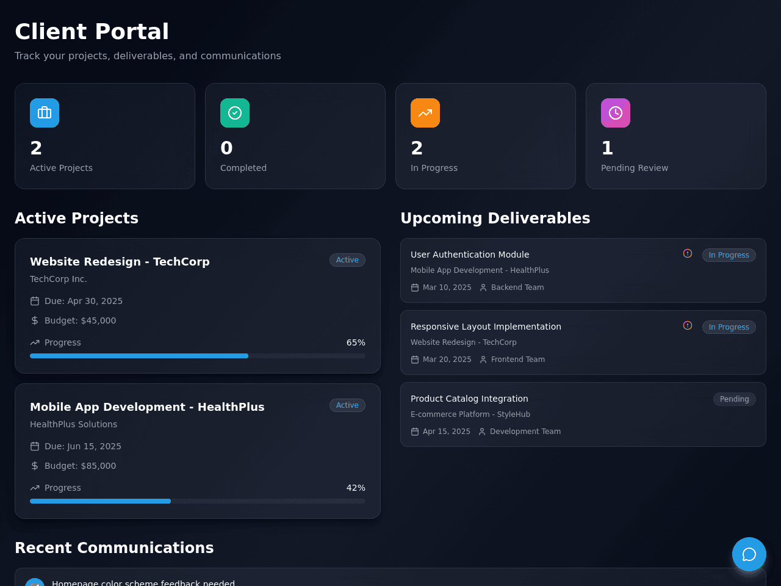Screen dimensions: 781x586
Task: Click Mobile App Development - HealthPlus deliverable subtitle
Action: (x=480, y=270)
